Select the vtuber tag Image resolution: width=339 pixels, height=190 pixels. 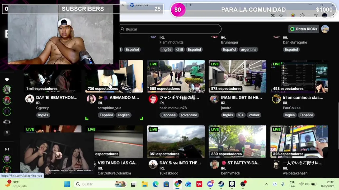(254, 115)
